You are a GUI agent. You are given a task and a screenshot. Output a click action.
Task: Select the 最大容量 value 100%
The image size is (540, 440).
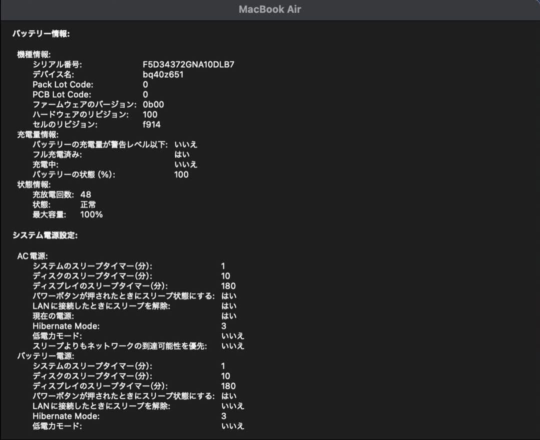click(90, 214)
